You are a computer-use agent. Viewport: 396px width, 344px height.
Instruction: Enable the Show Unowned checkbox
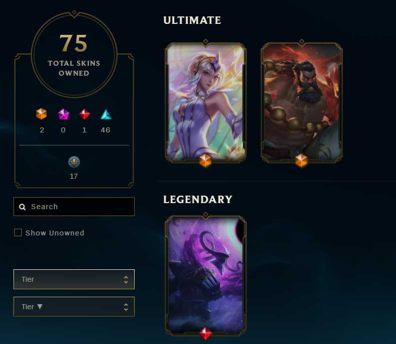coord(18,232)
